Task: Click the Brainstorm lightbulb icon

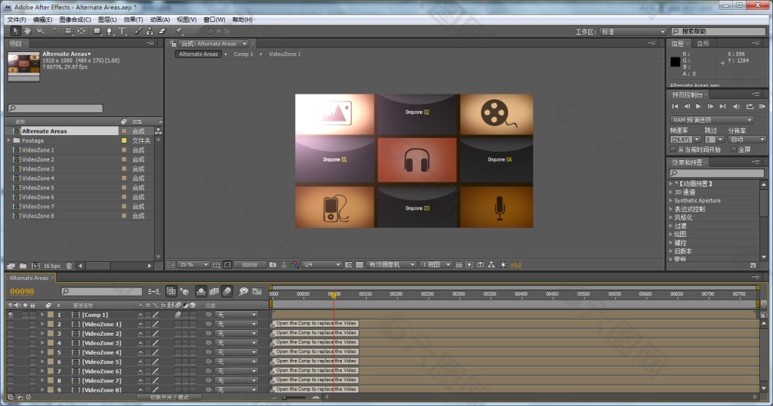Action: tap(243, 291)
